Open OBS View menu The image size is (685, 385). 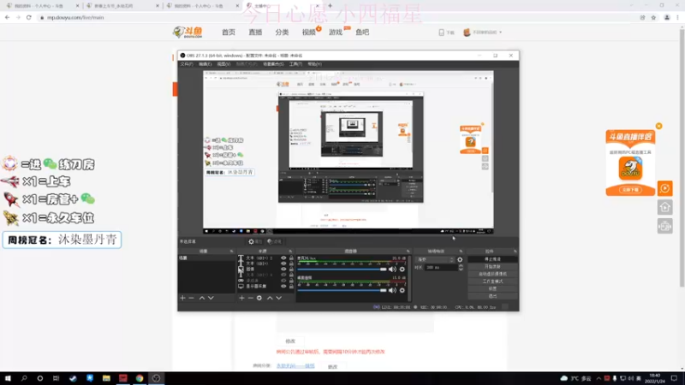click(223, 64)
